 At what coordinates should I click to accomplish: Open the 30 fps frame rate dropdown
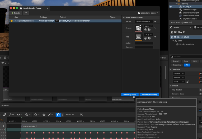69,114
